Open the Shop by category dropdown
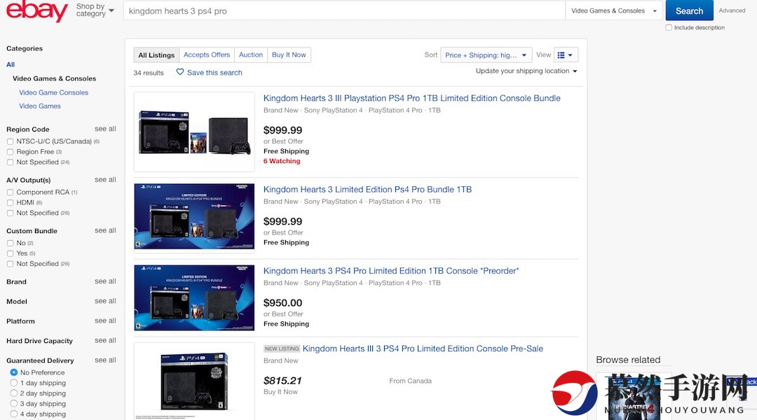Image resolution: width=757 pixels, height=420 pixels. coord(95,10)
